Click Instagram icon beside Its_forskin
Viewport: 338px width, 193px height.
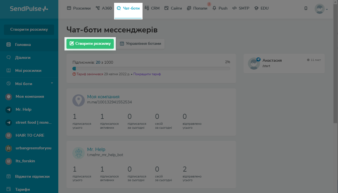pyautogui.click(x=9, y=161)
